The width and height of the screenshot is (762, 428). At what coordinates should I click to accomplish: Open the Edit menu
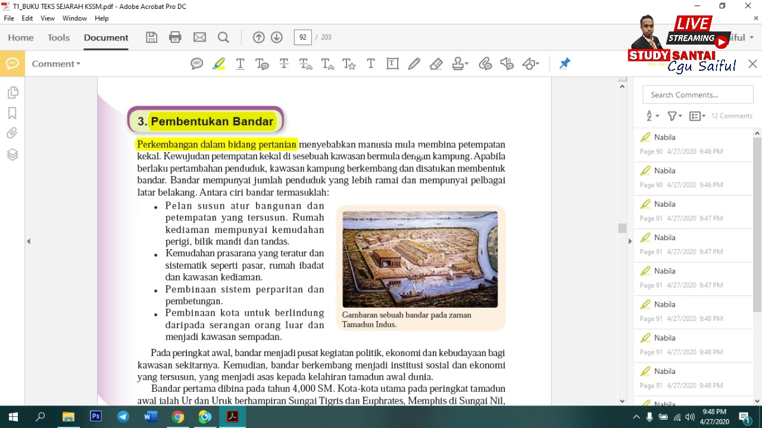pos(27,18)
